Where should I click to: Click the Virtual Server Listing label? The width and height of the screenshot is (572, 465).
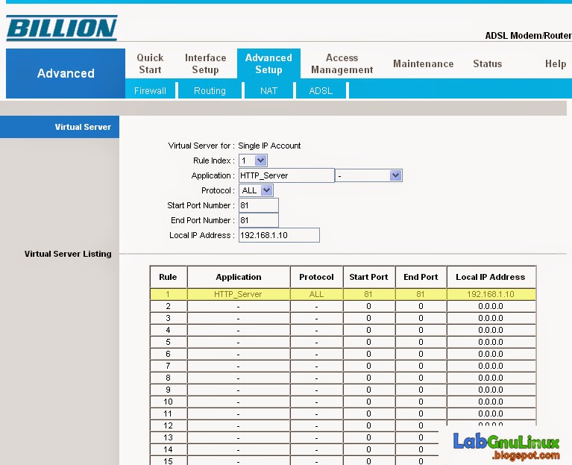pos(68,254)
